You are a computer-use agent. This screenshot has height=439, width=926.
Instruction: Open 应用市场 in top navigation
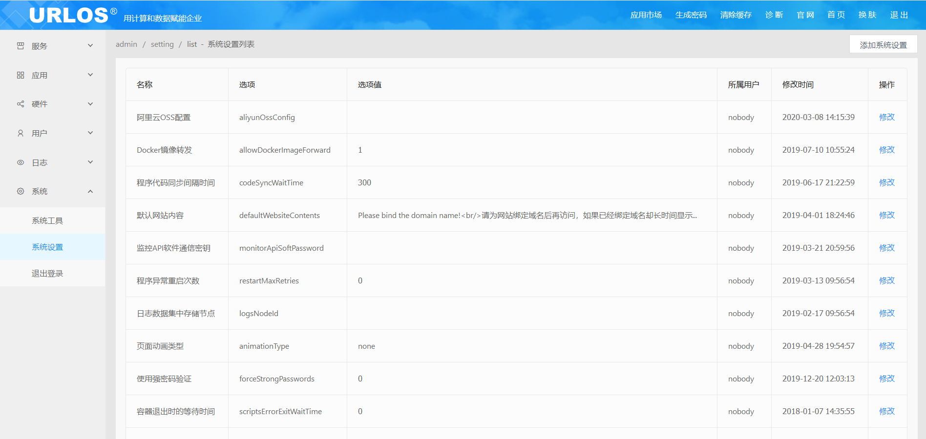click(646, 15)
